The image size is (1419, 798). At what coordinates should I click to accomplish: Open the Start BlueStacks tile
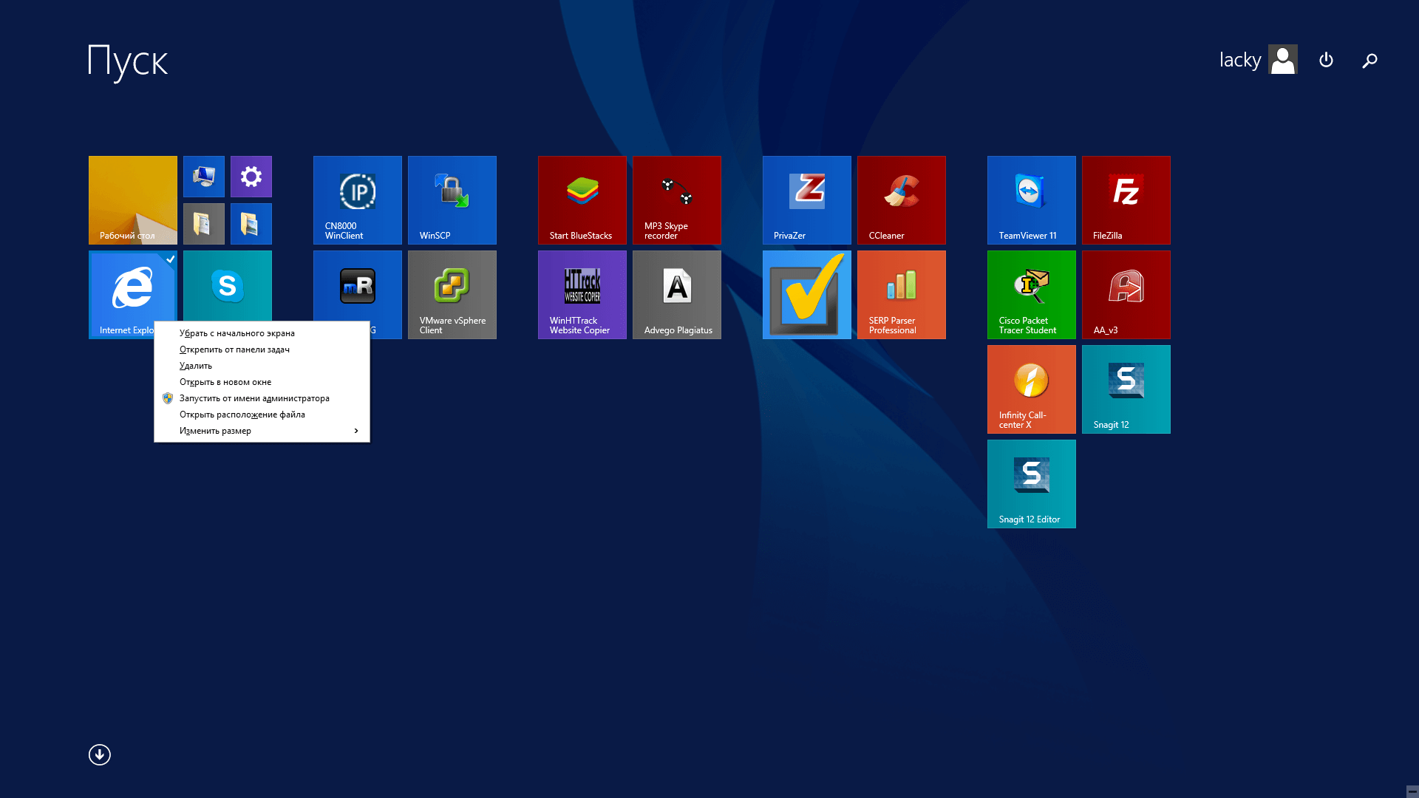click(582, 199)
